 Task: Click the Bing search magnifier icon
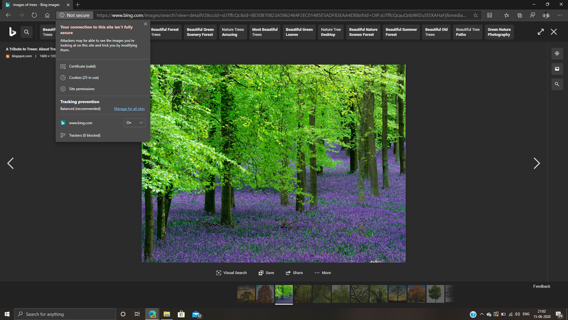pos(27,32)
